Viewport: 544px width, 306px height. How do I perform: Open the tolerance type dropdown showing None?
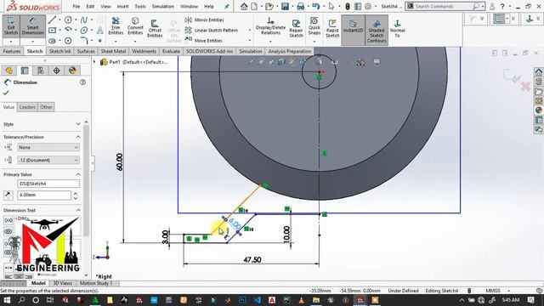[x=48, y=147]
